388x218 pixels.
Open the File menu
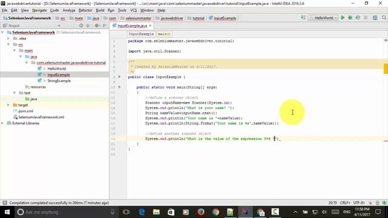click(4, 10)
